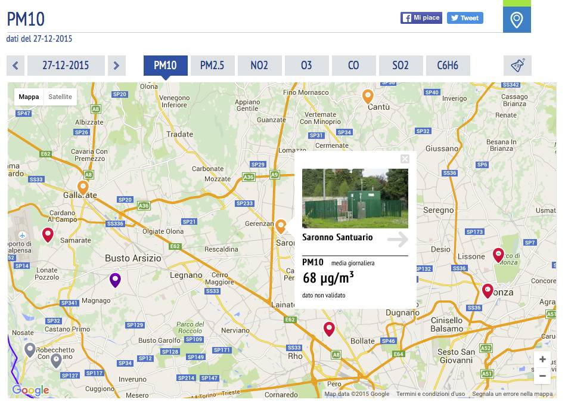Switch map to Satellite view
Screen dimensions: 565x409
[60, 97]
